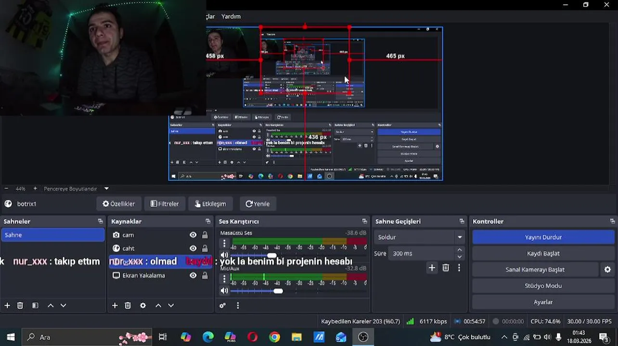Show hidden system tray icons
The image size is (618, 346).
(504, 337)
